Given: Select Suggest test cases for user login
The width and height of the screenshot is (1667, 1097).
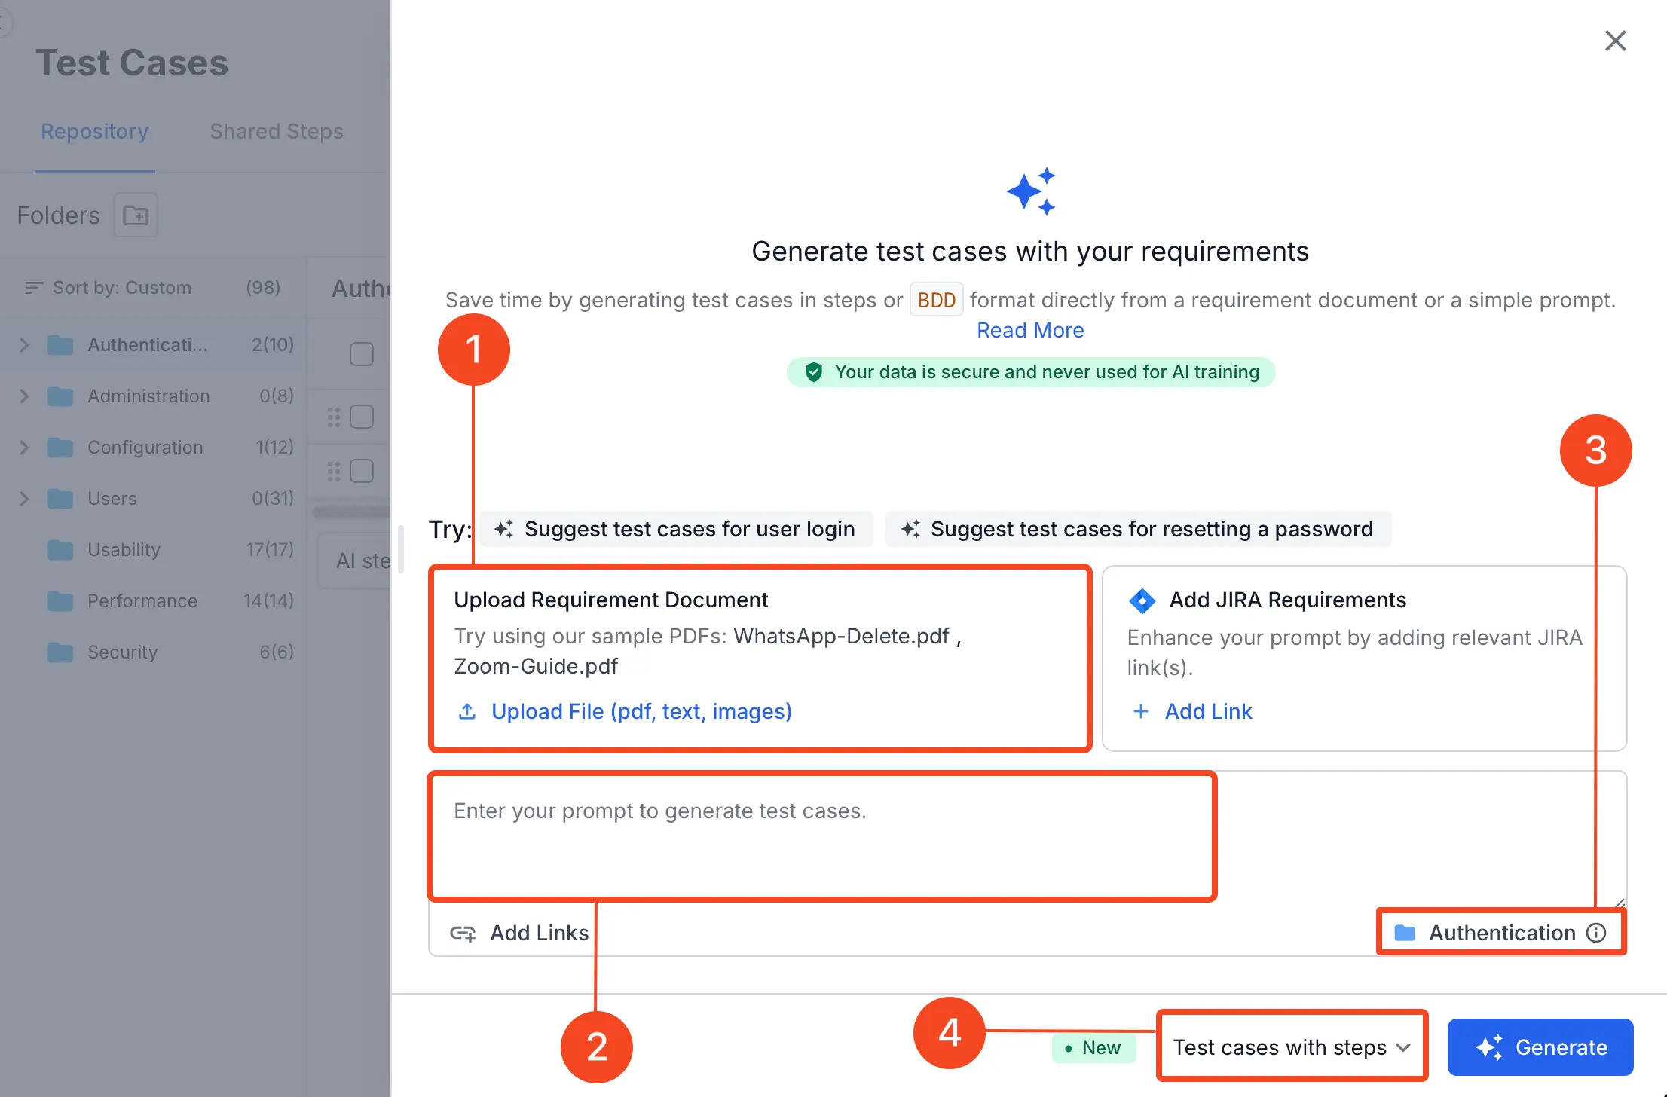Looking at the screenshot, I should (676, 529).
